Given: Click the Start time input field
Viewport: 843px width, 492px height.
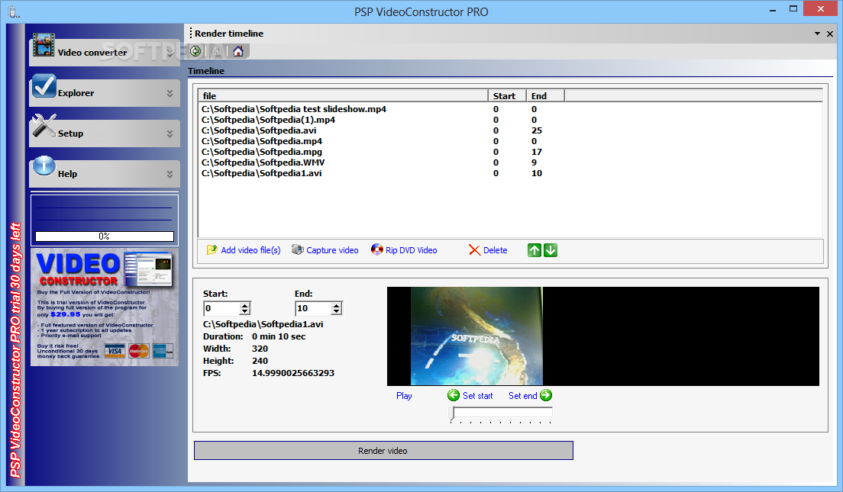Looking at the screenshot, I should tap(222, 308).
